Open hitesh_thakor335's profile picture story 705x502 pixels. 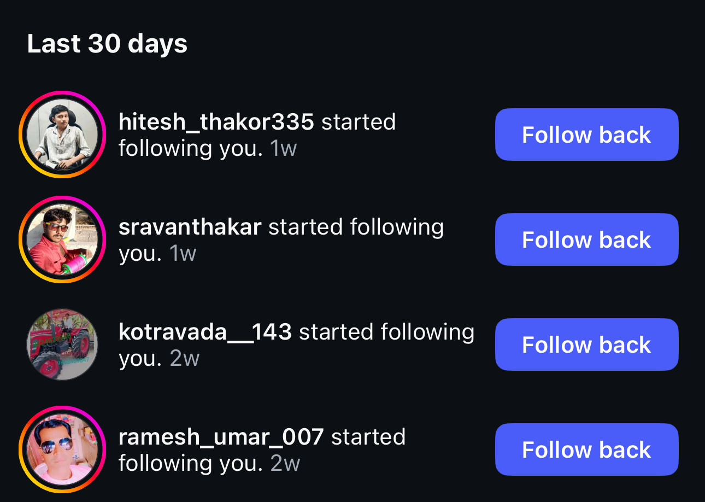click(x=62, y=135)
